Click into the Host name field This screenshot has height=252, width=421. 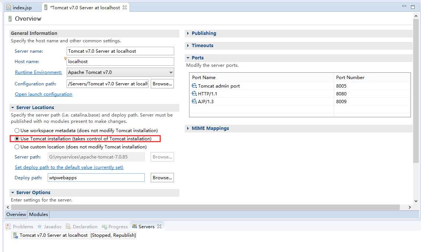(x=120, y=61)
